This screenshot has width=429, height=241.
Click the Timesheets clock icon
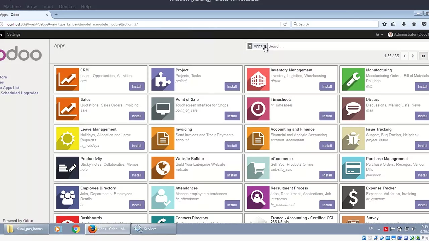pyautogui.click(x=258, y=109)
